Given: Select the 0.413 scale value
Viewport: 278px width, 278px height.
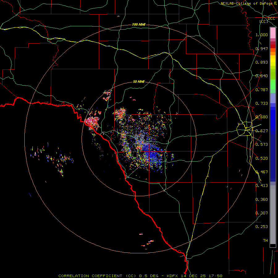Looking at the screenshot, I should [x=262, y=186].
